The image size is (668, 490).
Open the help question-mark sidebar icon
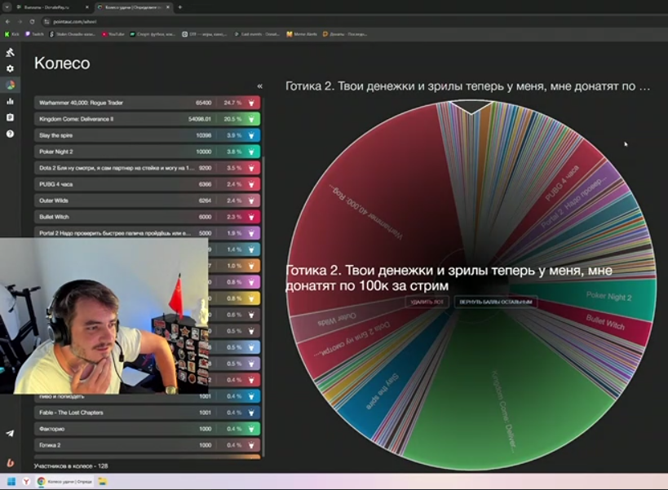tap(11, 134)
